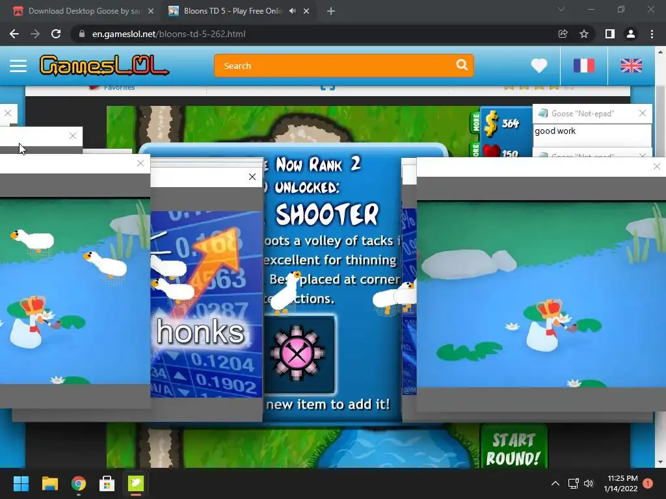Click the Desktop Goose taskbar icon

tap(136, 483)
